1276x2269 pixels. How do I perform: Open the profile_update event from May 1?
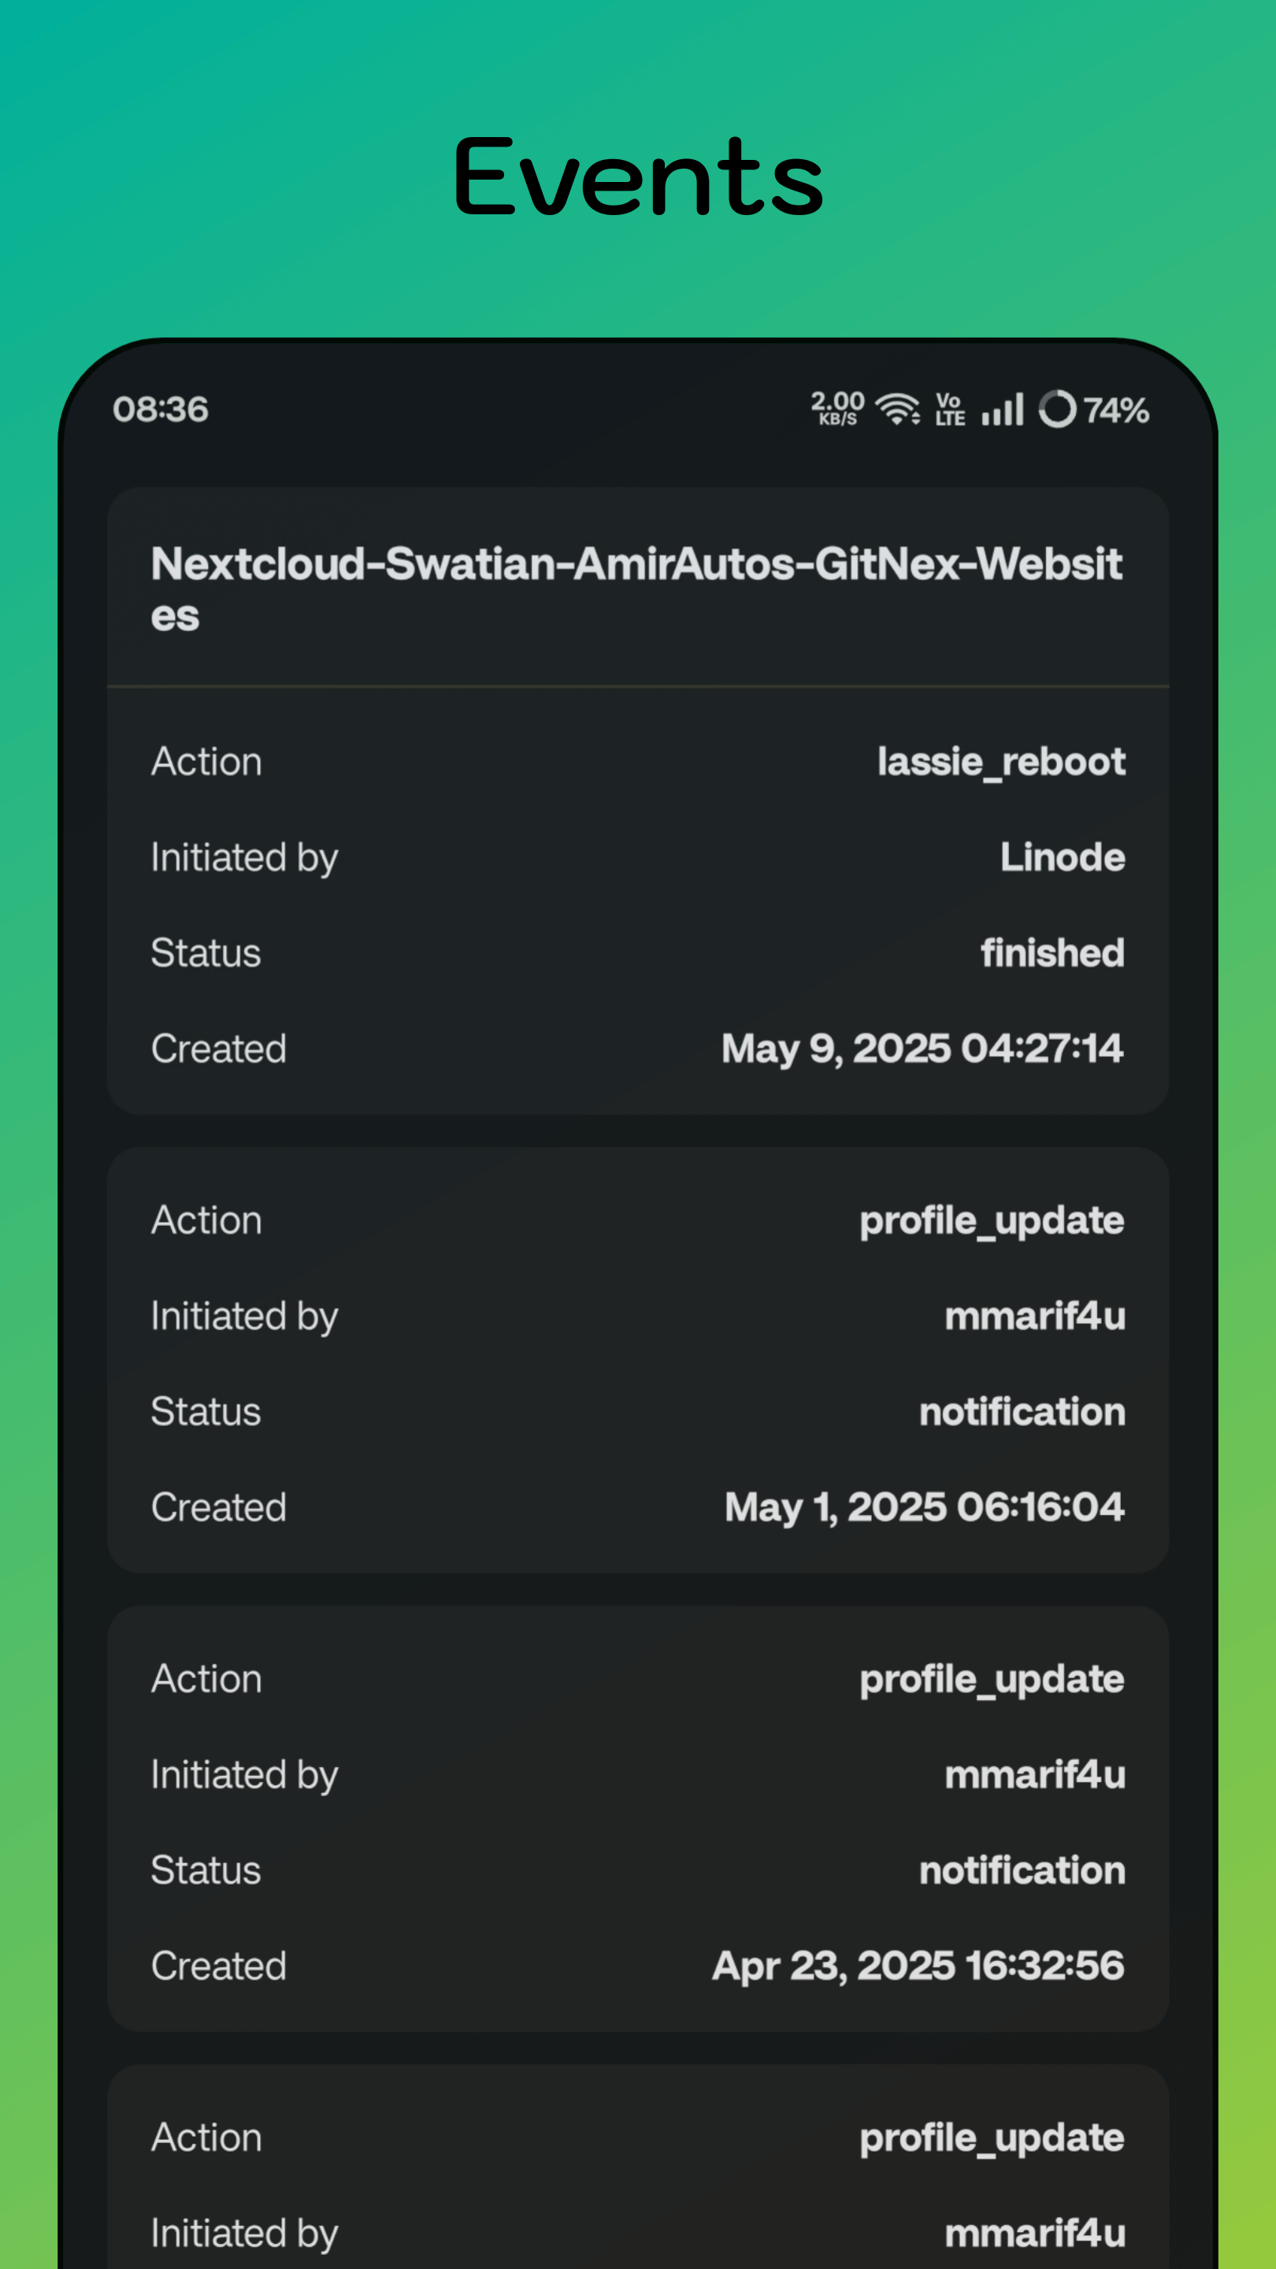tap(992, 1221)
